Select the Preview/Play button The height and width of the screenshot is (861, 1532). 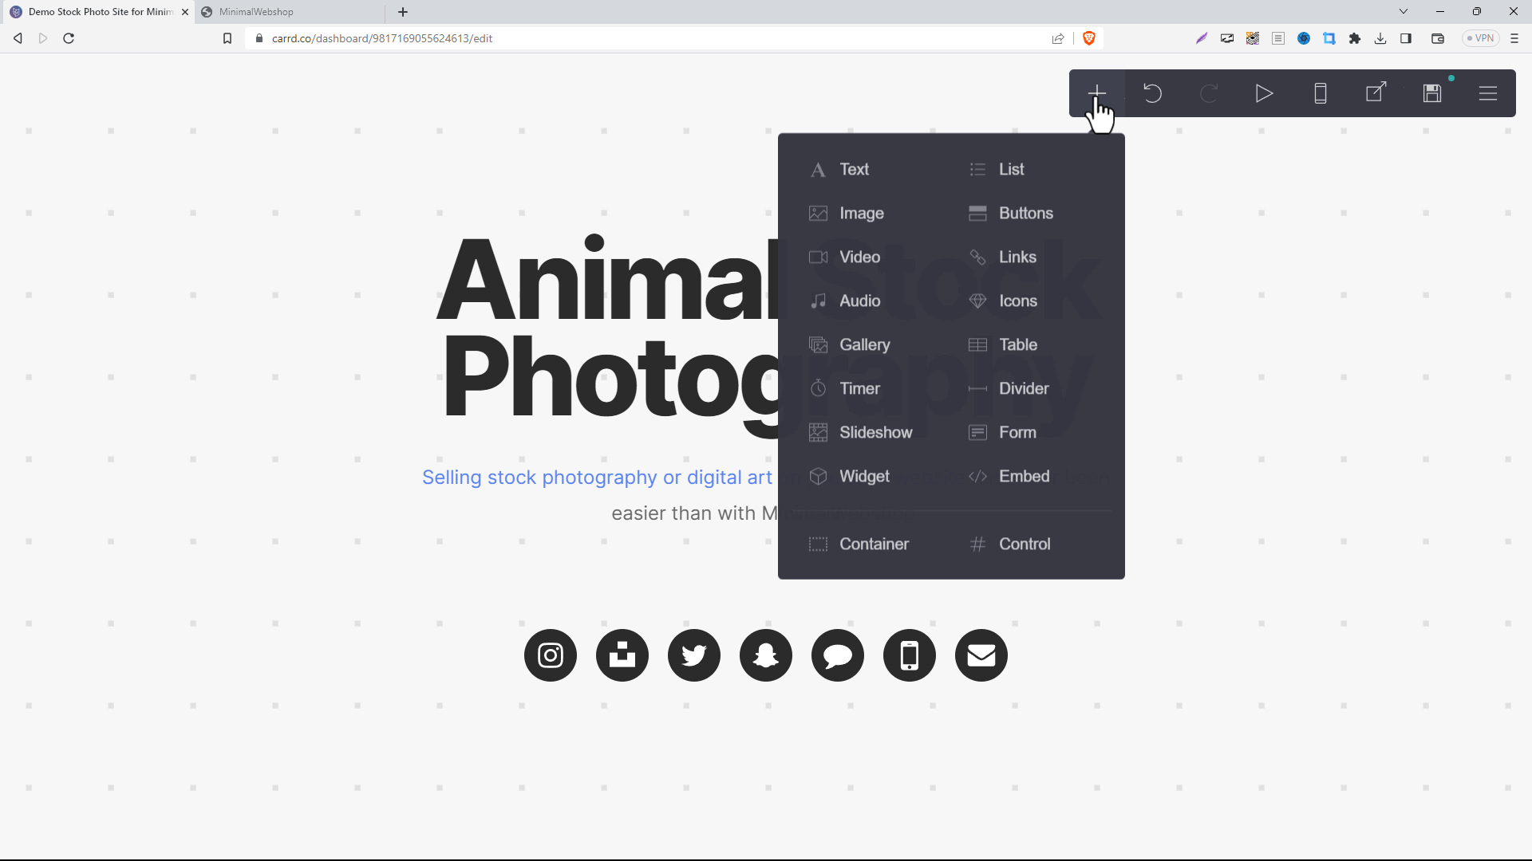coord(1264,93)
